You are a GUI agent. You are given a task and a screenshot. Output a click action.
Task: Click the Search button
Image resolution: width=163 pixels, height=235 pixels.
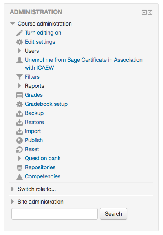[114, 214]
